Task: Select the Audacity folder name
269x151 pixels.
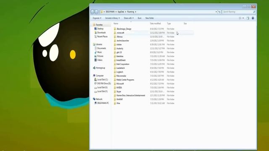Action: tap(120, 49)
